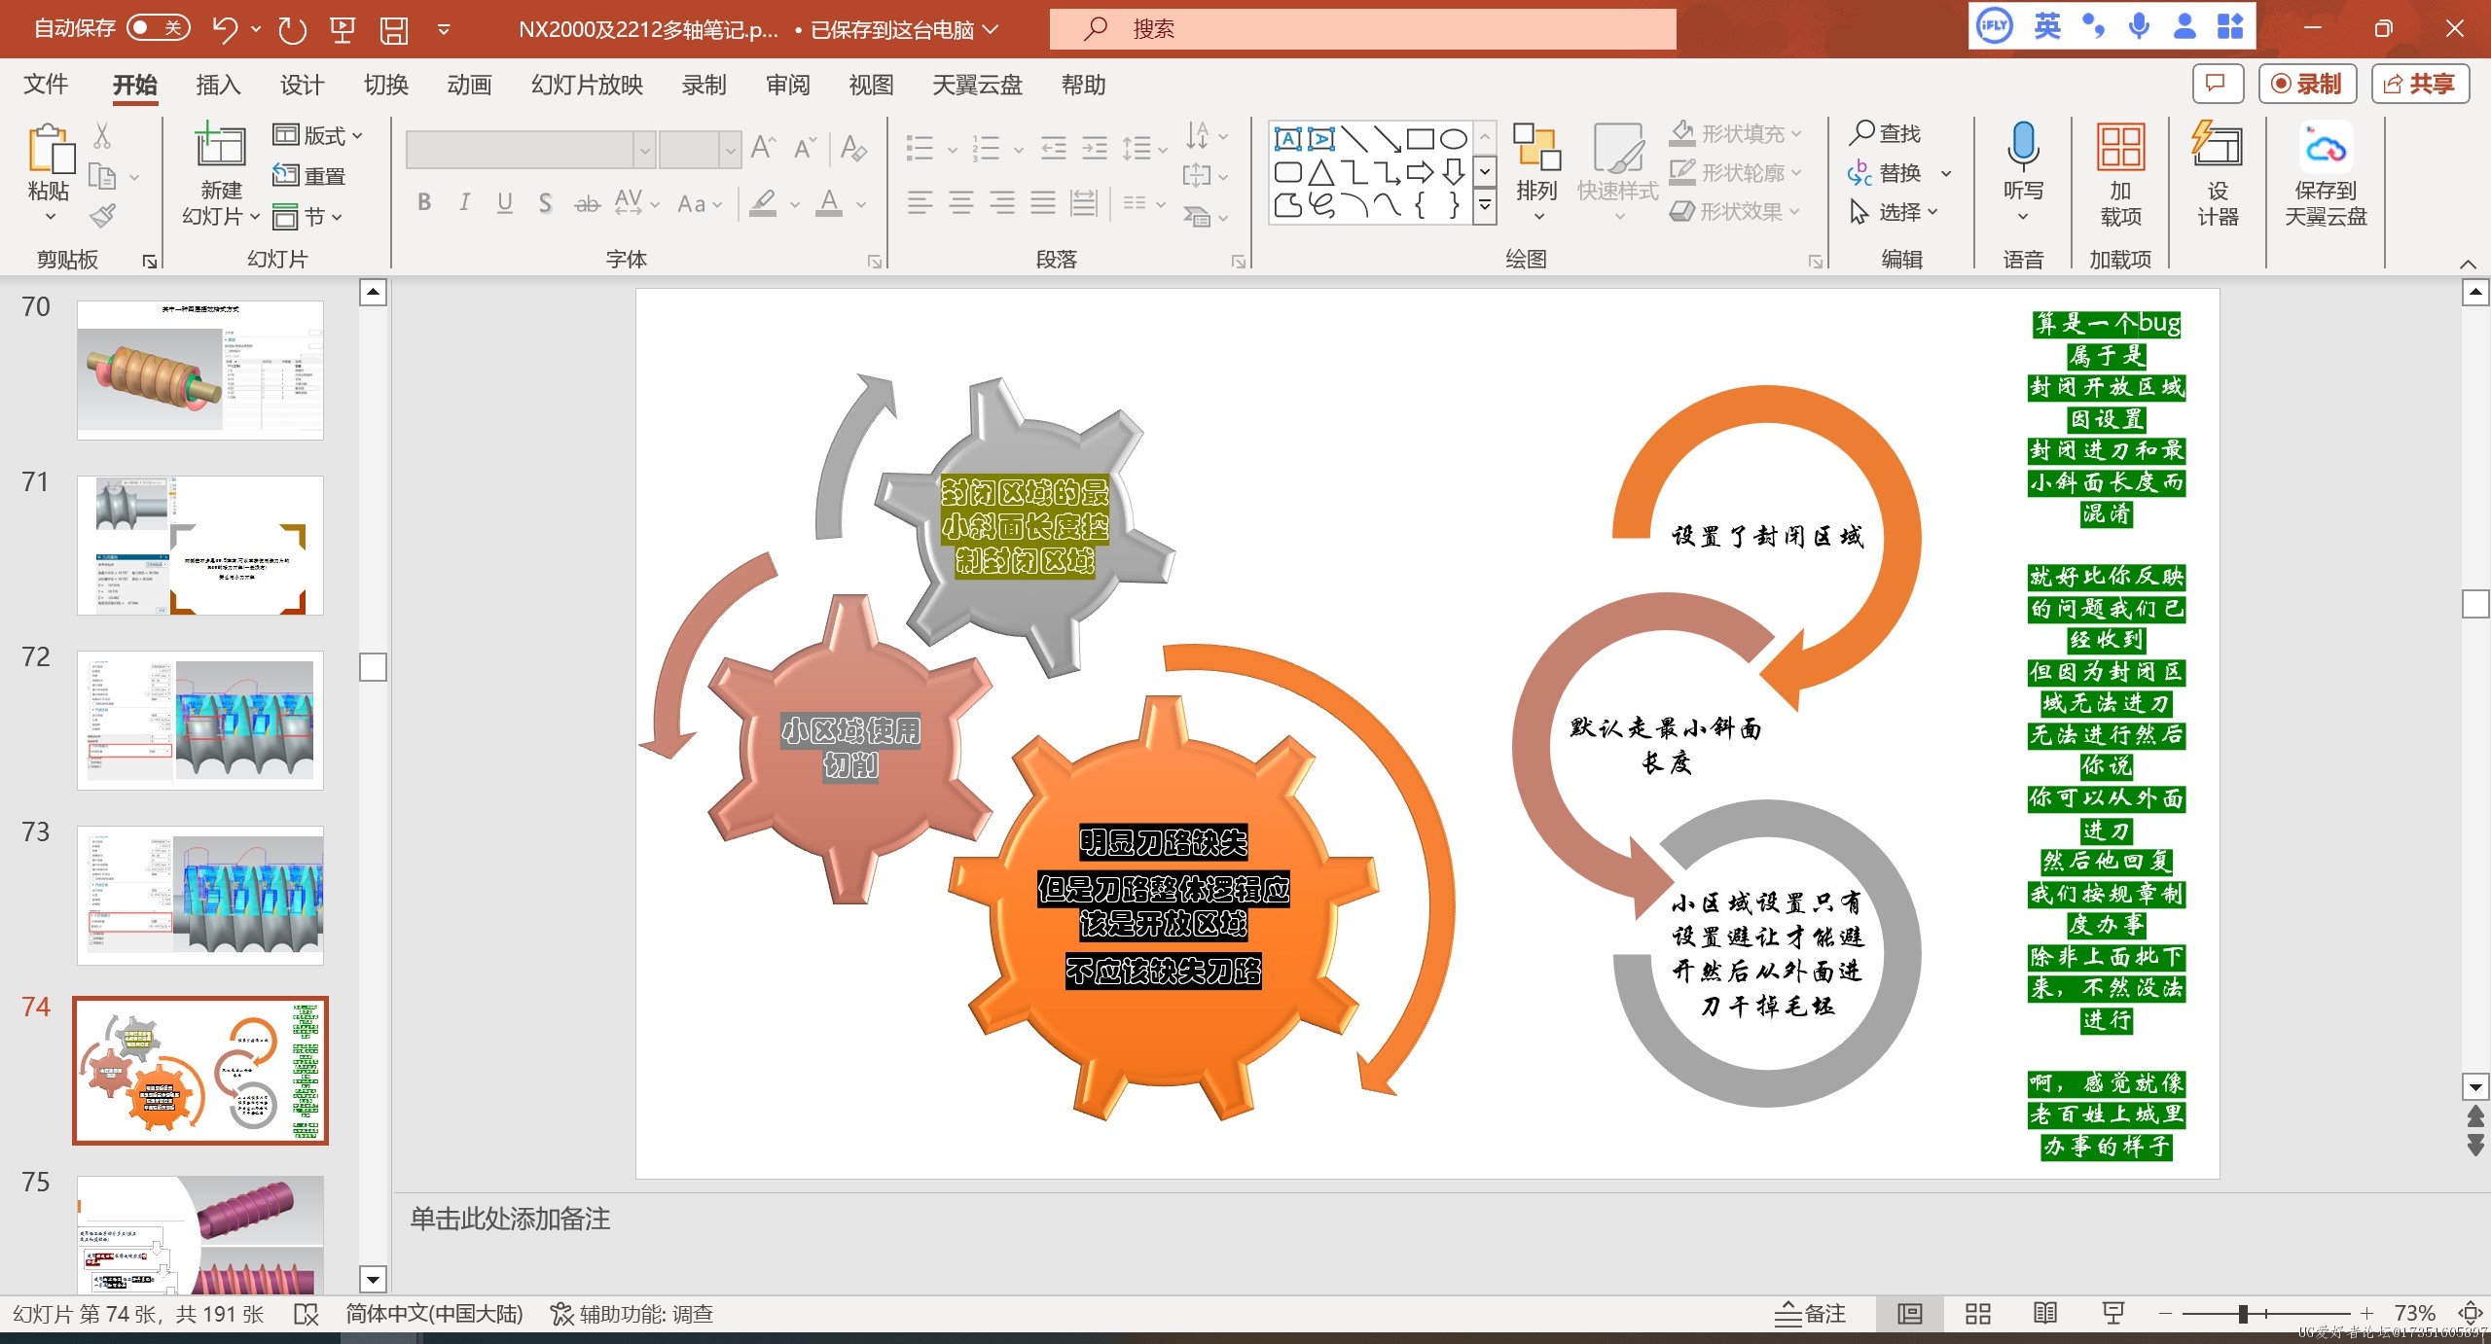Click the Find 查找 magnifier
This screenshot has height=1344, width=2491.
click(1885, 133)
